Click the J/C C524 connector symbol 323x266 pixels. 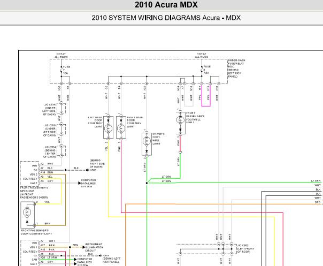click(61, 151)
